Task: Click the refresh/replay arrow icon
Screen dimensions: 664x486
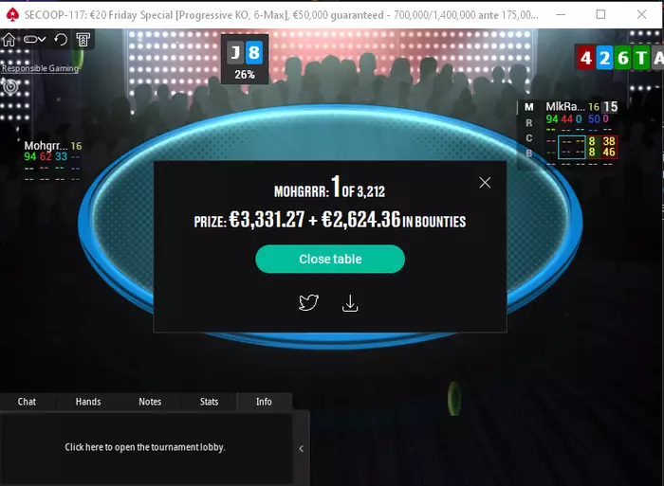Action: tap(61, 40)
